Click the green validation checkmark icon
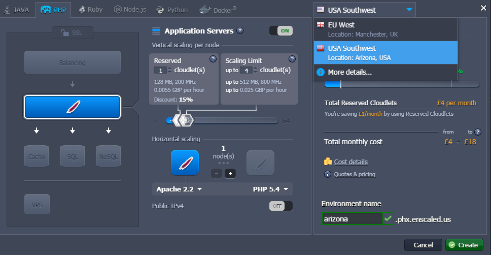The image size is (491, 255). point(388,218)
